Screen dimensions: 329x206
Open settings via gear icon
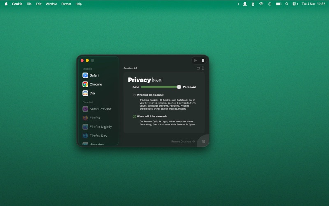tap(203, 68)
